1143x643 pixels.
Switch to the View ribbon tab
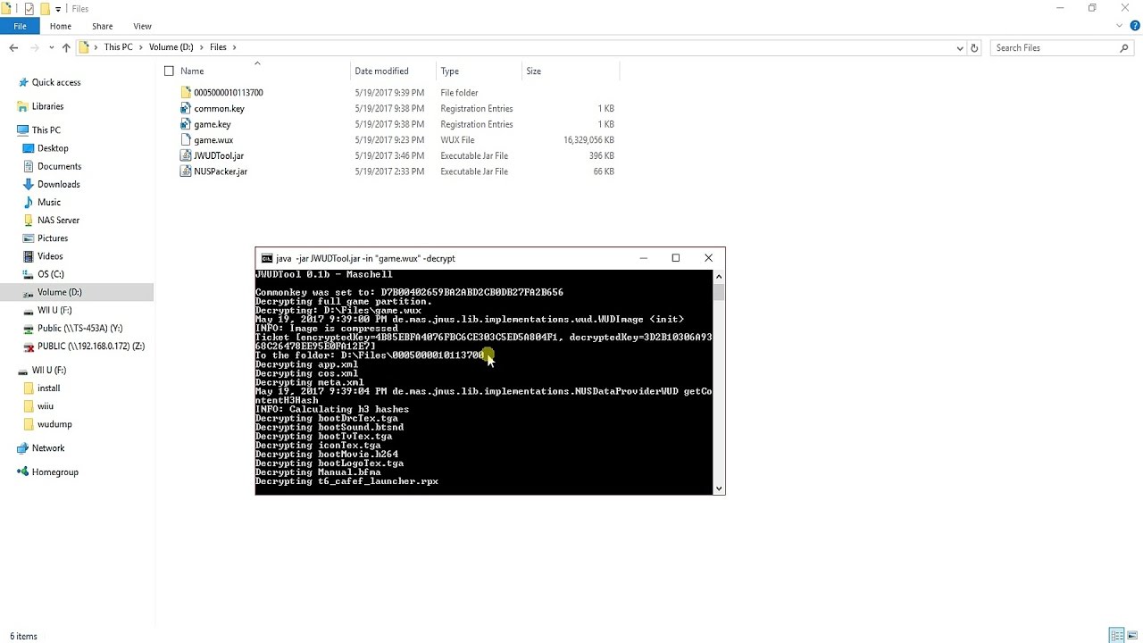tap(142, 26)
